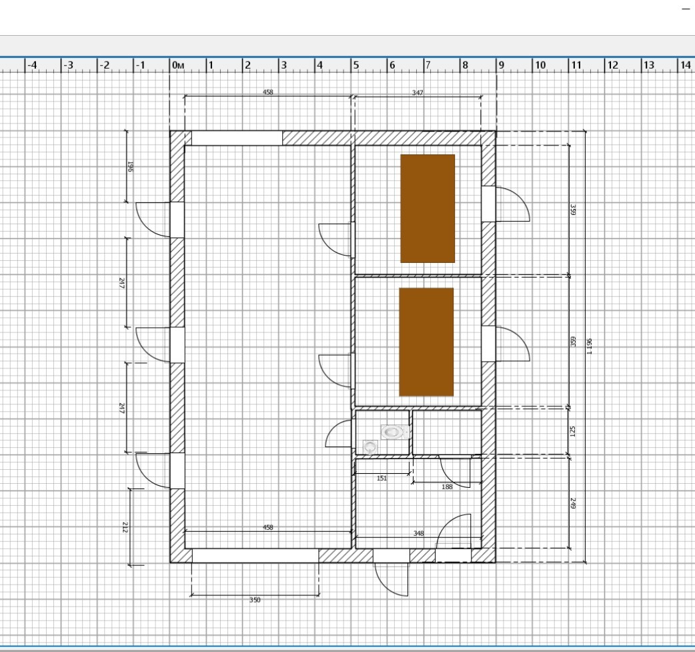Click the 348 dimension label in the hallway

tap(418, 533)
